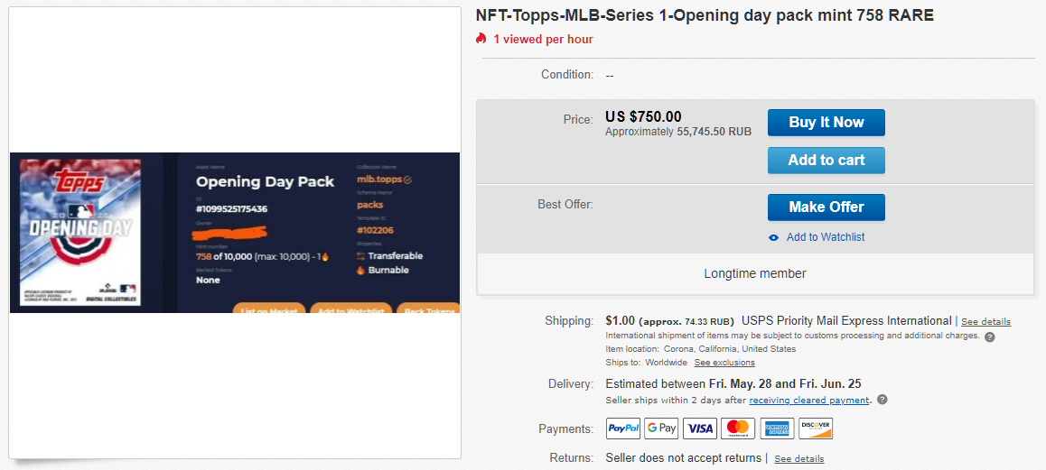Viewport: 1046px width, 470px height.
Task: Click the Make Offer button
Action: click(x=826, y=207)
